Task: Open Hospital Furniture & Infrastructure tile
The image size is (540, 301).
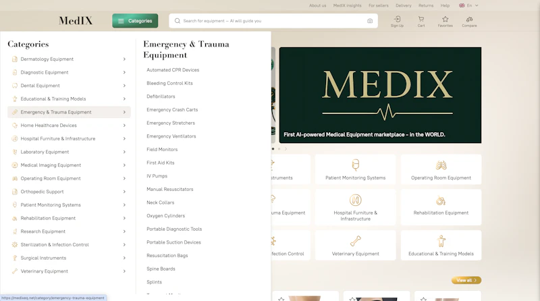Action: [356, 207]
